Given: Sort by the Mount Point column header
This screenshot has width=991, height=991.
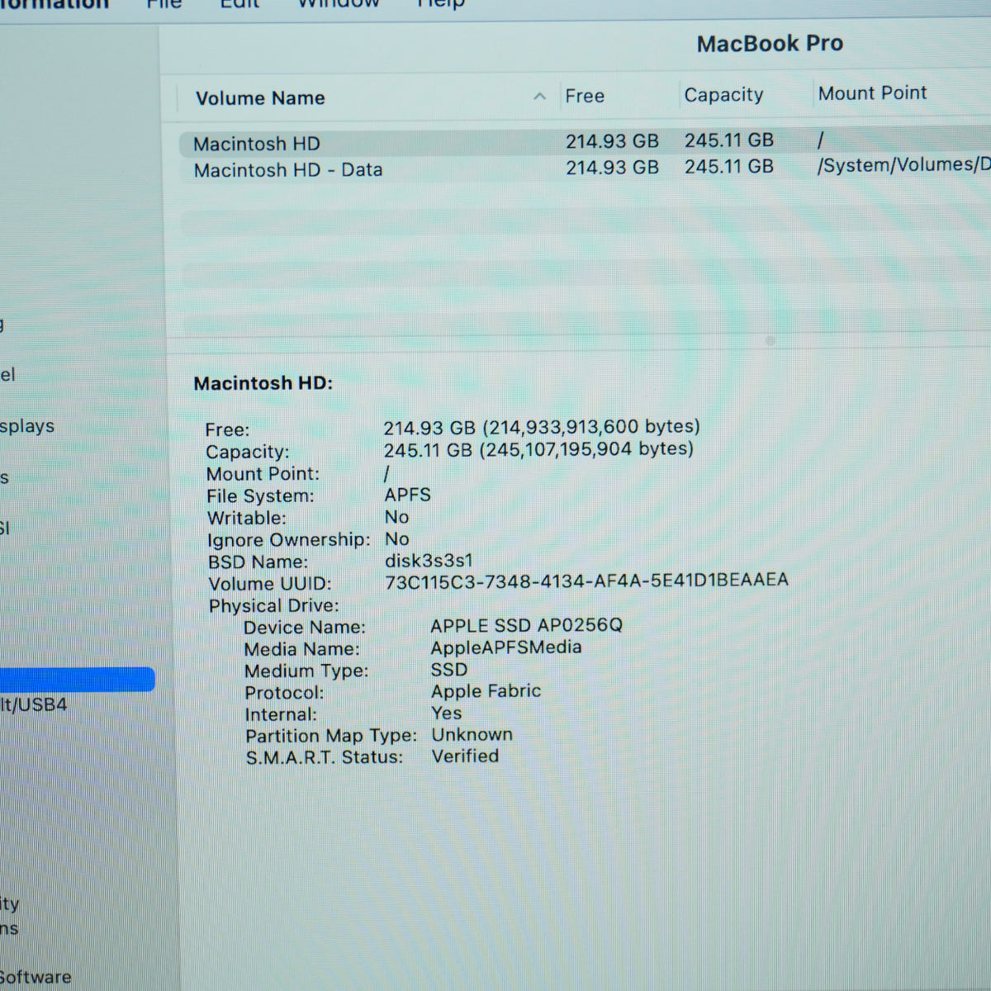Looking at the screenshot, I should pos(872,93).
